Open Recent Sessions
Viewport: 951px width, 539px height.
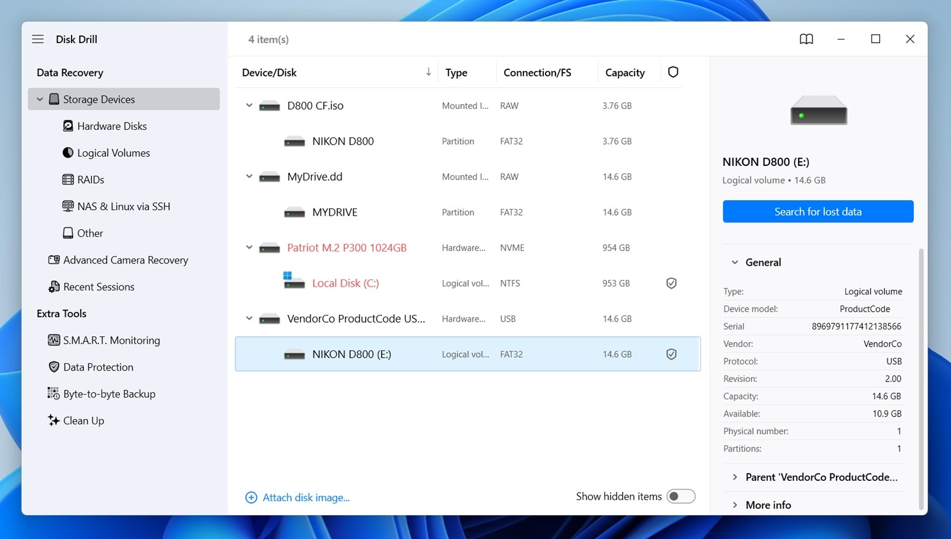pyautogui.click(x=99, y=287)
